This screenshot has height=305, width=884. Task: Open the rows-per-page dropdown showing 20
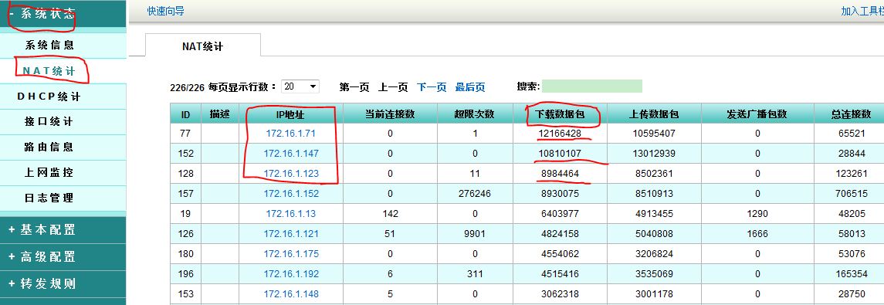point(300,86)
